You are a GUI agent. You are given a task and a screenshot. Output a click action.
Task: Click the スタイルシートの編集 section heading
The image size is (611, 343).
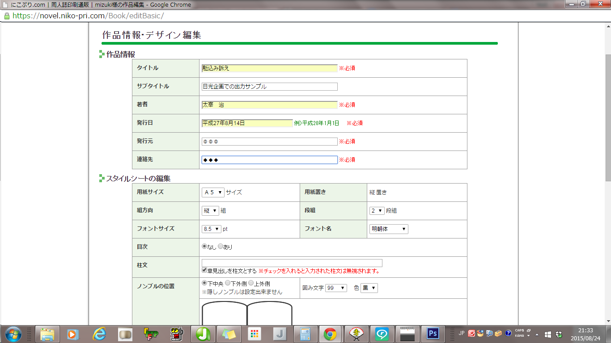pyautogui.click(x=138, y=178)
